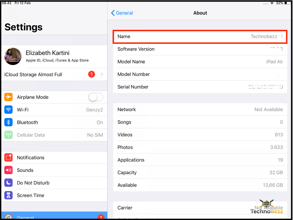Open Bluetooth settings row
The width and height of the screenshot is (293, 220).
click(x=55, y=122)
